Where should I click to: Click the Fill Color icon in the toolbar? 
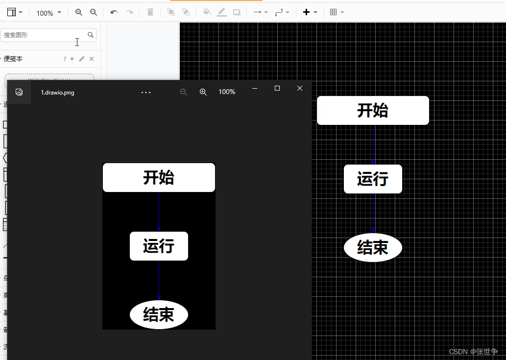(207, 13)
